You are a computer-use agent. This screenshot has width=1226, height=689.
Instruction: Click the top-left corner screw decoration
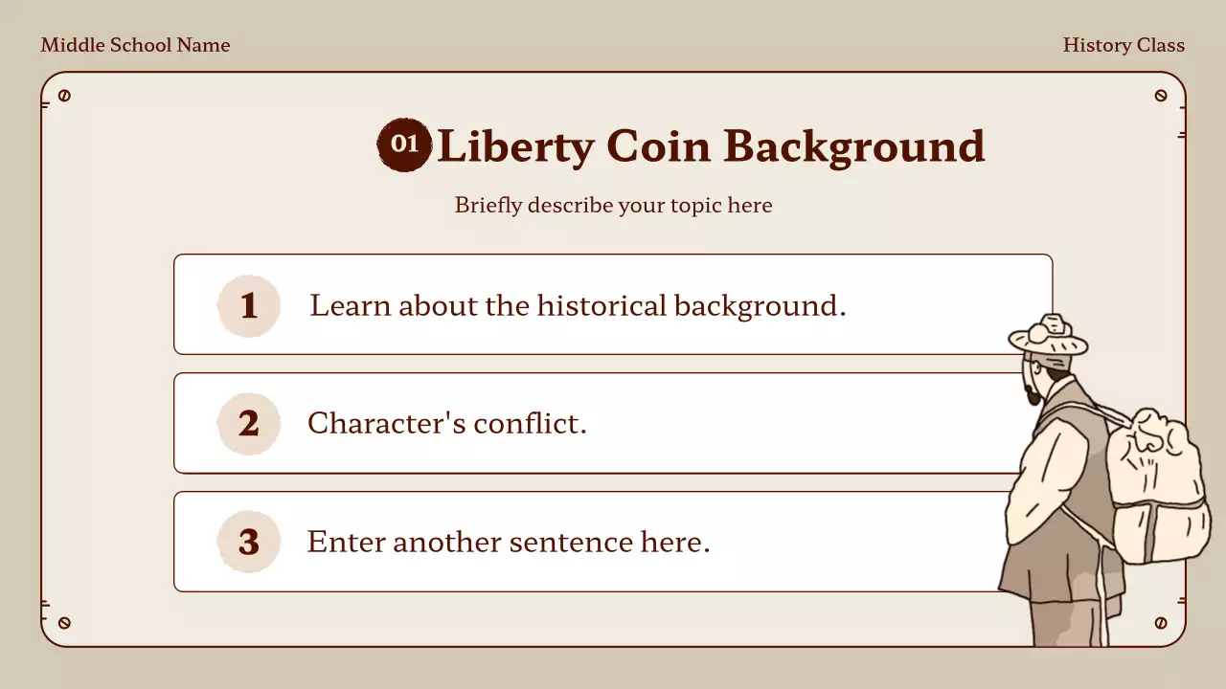pos(64,96)
